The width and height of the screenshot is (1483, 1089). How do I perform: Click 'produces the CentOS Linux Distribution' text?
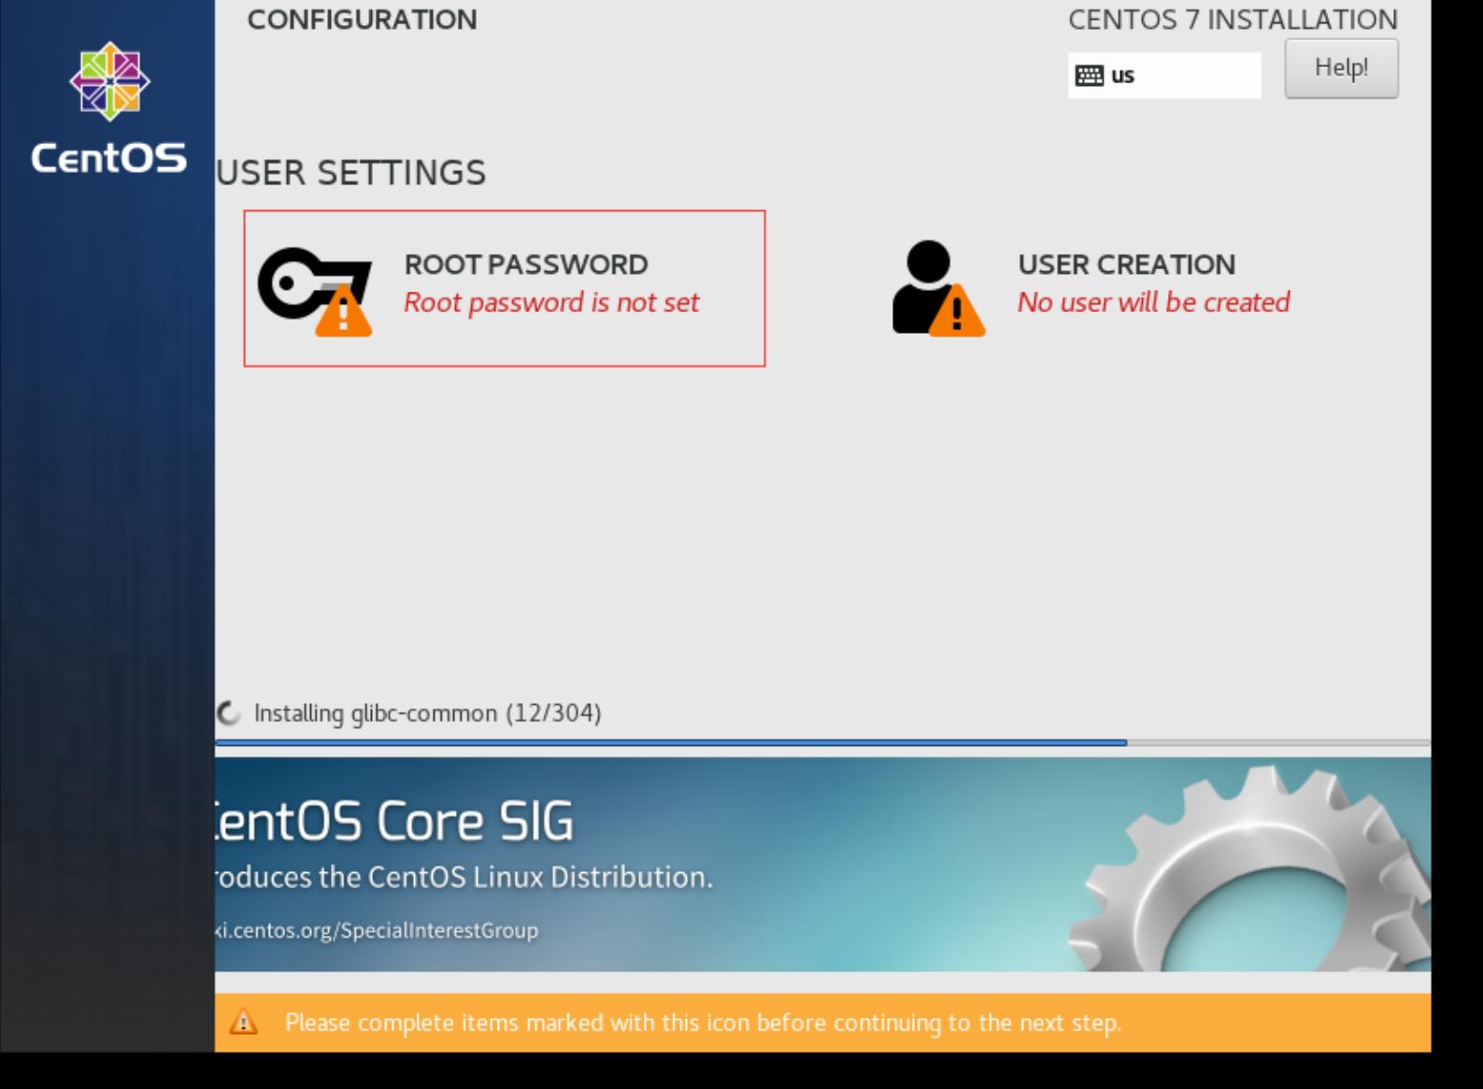[463, 877]
